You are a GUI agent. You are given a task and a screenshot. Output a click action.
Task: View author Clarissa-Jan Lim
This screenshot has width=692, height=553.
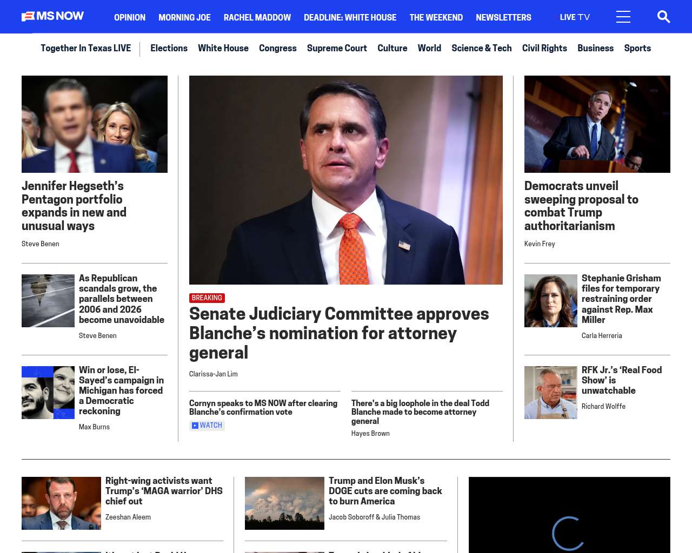tap(214, 374)
